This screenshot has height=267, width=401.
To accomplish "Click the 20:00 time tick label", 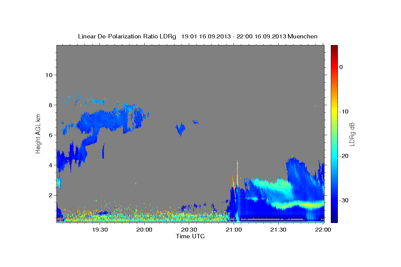I will tap(145, 230).
